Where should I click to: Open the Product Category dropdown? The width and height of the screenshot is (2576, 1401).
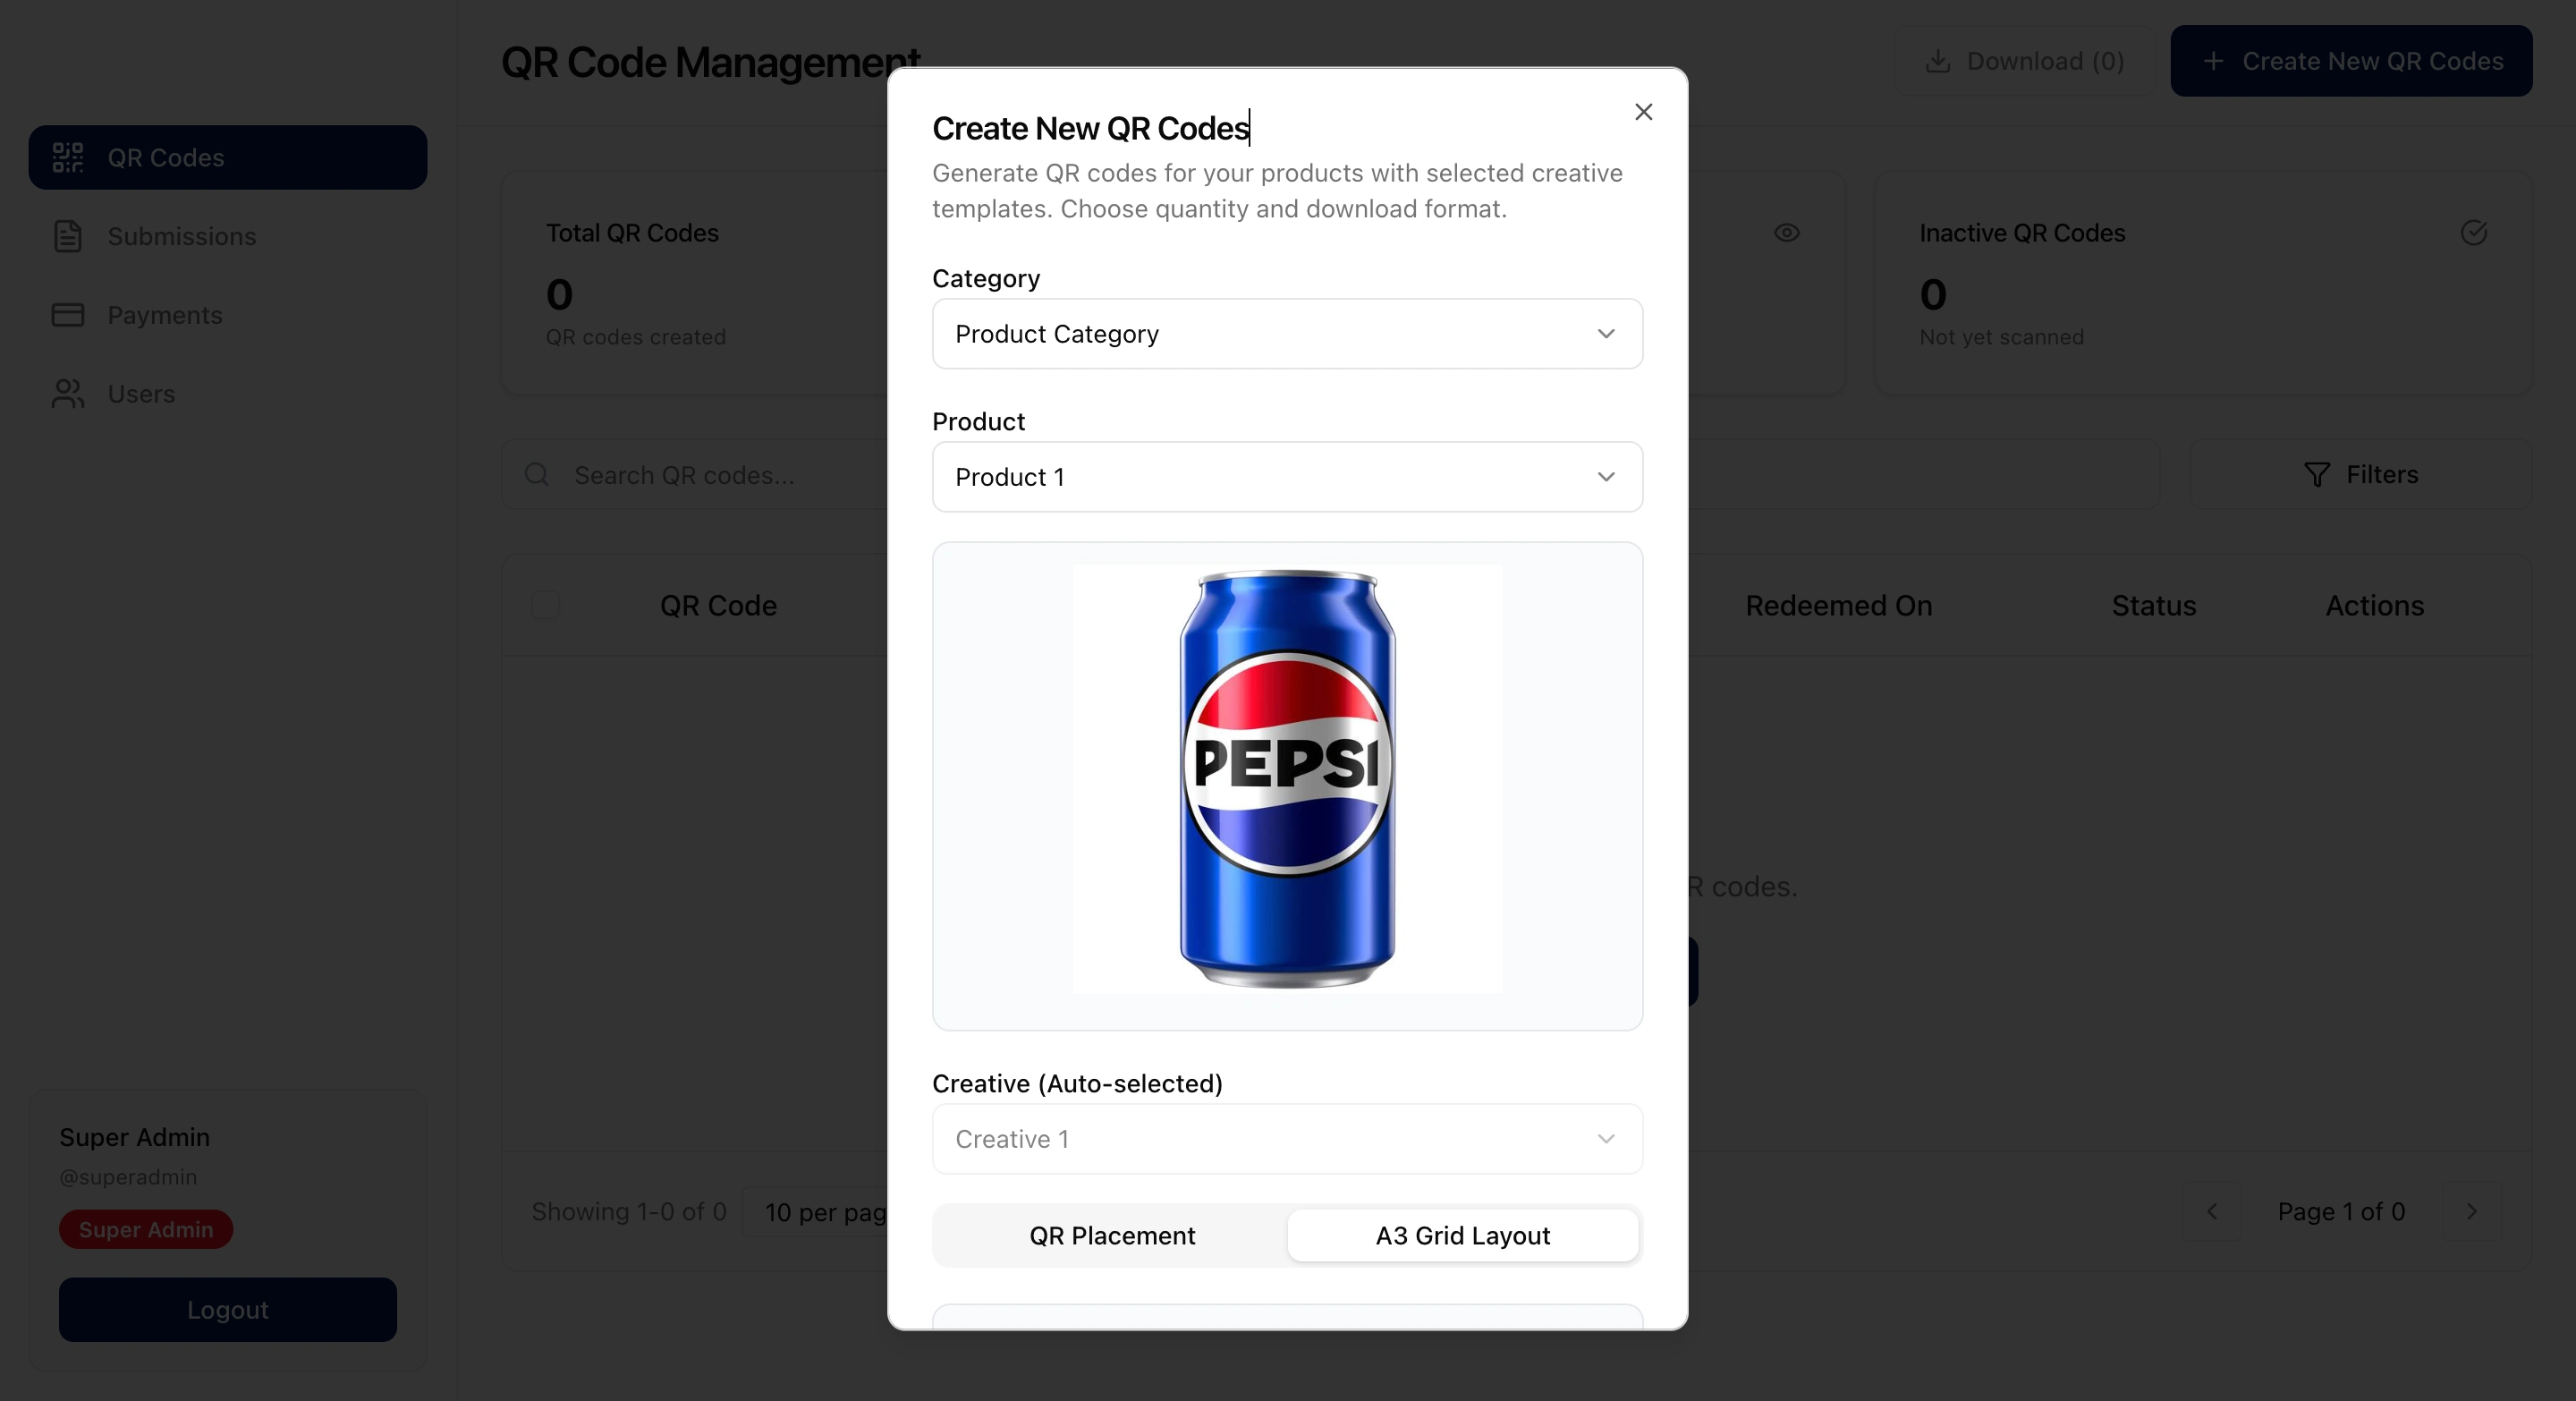[1286, 334]
